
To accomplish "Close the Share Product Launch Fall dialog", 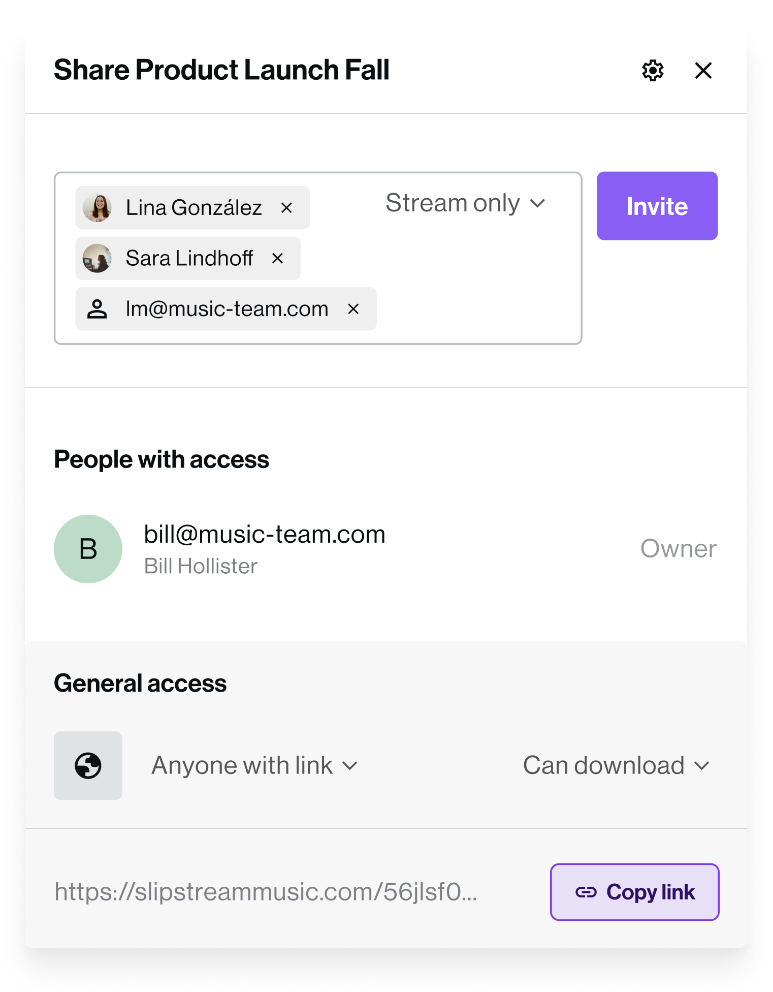I will (703, 71).
